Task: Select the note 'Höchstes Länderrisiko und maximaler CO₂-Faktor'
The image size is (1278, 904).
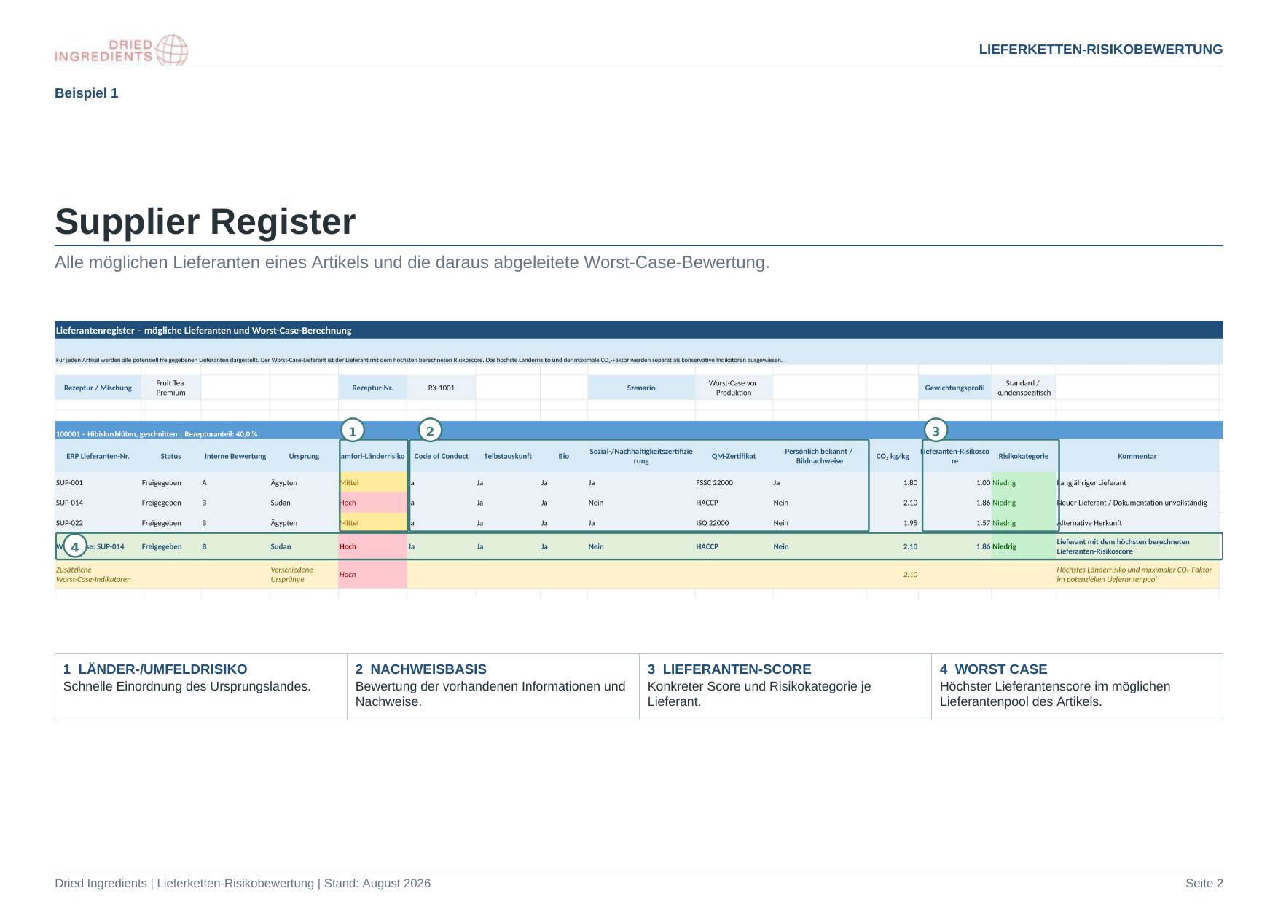Action: (1134, 575)
